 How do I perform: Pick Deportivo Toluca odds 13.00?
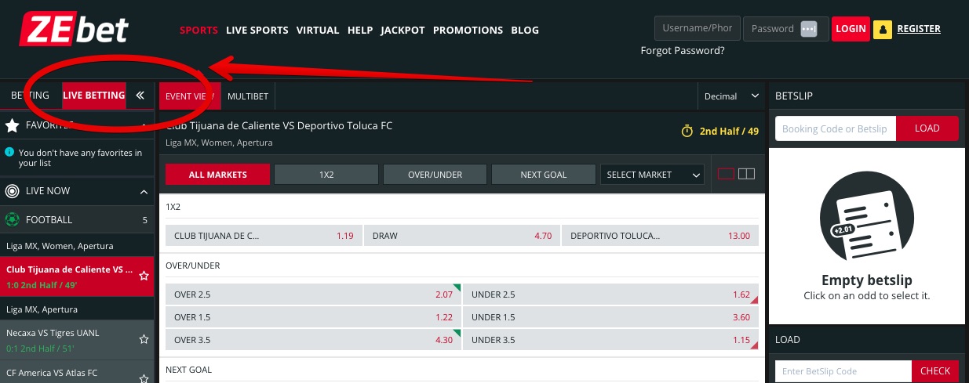[660, 236]
